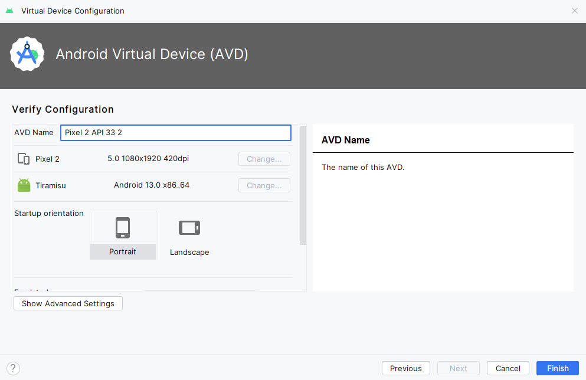Click the 'AVD Name' help panel heading
This screenshot has height=380, width=586.
click(346, 140)
